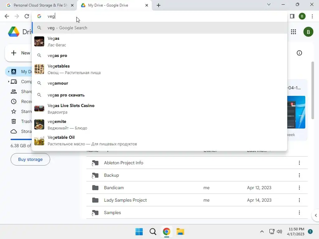Open the Lady Samples Project folder
The image size is (319, 239).
click(x=197, y=200)
